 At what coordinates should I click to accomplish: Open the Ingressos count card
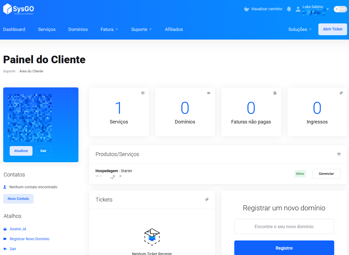point(317,112)
